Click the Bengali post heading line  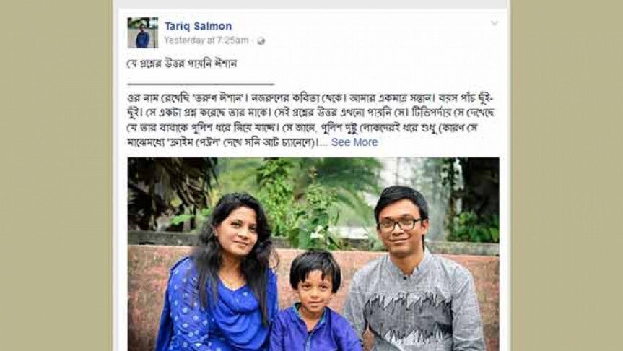point(182,64)
